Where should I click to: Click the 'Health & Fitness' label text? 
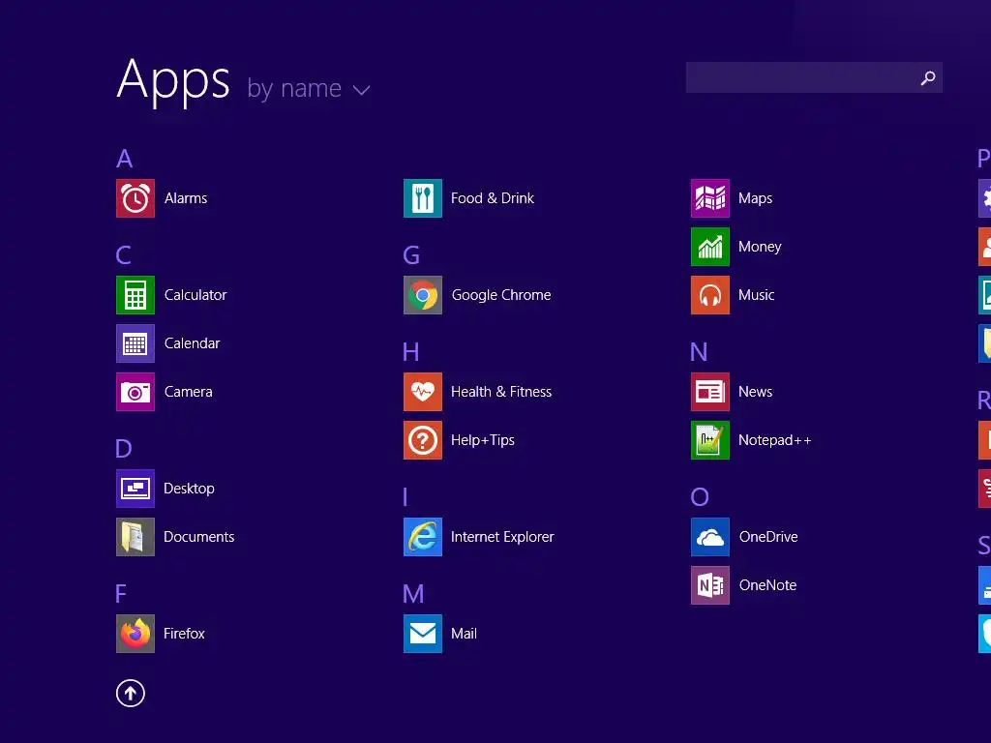pyautogui.click(x=502, y=392)
